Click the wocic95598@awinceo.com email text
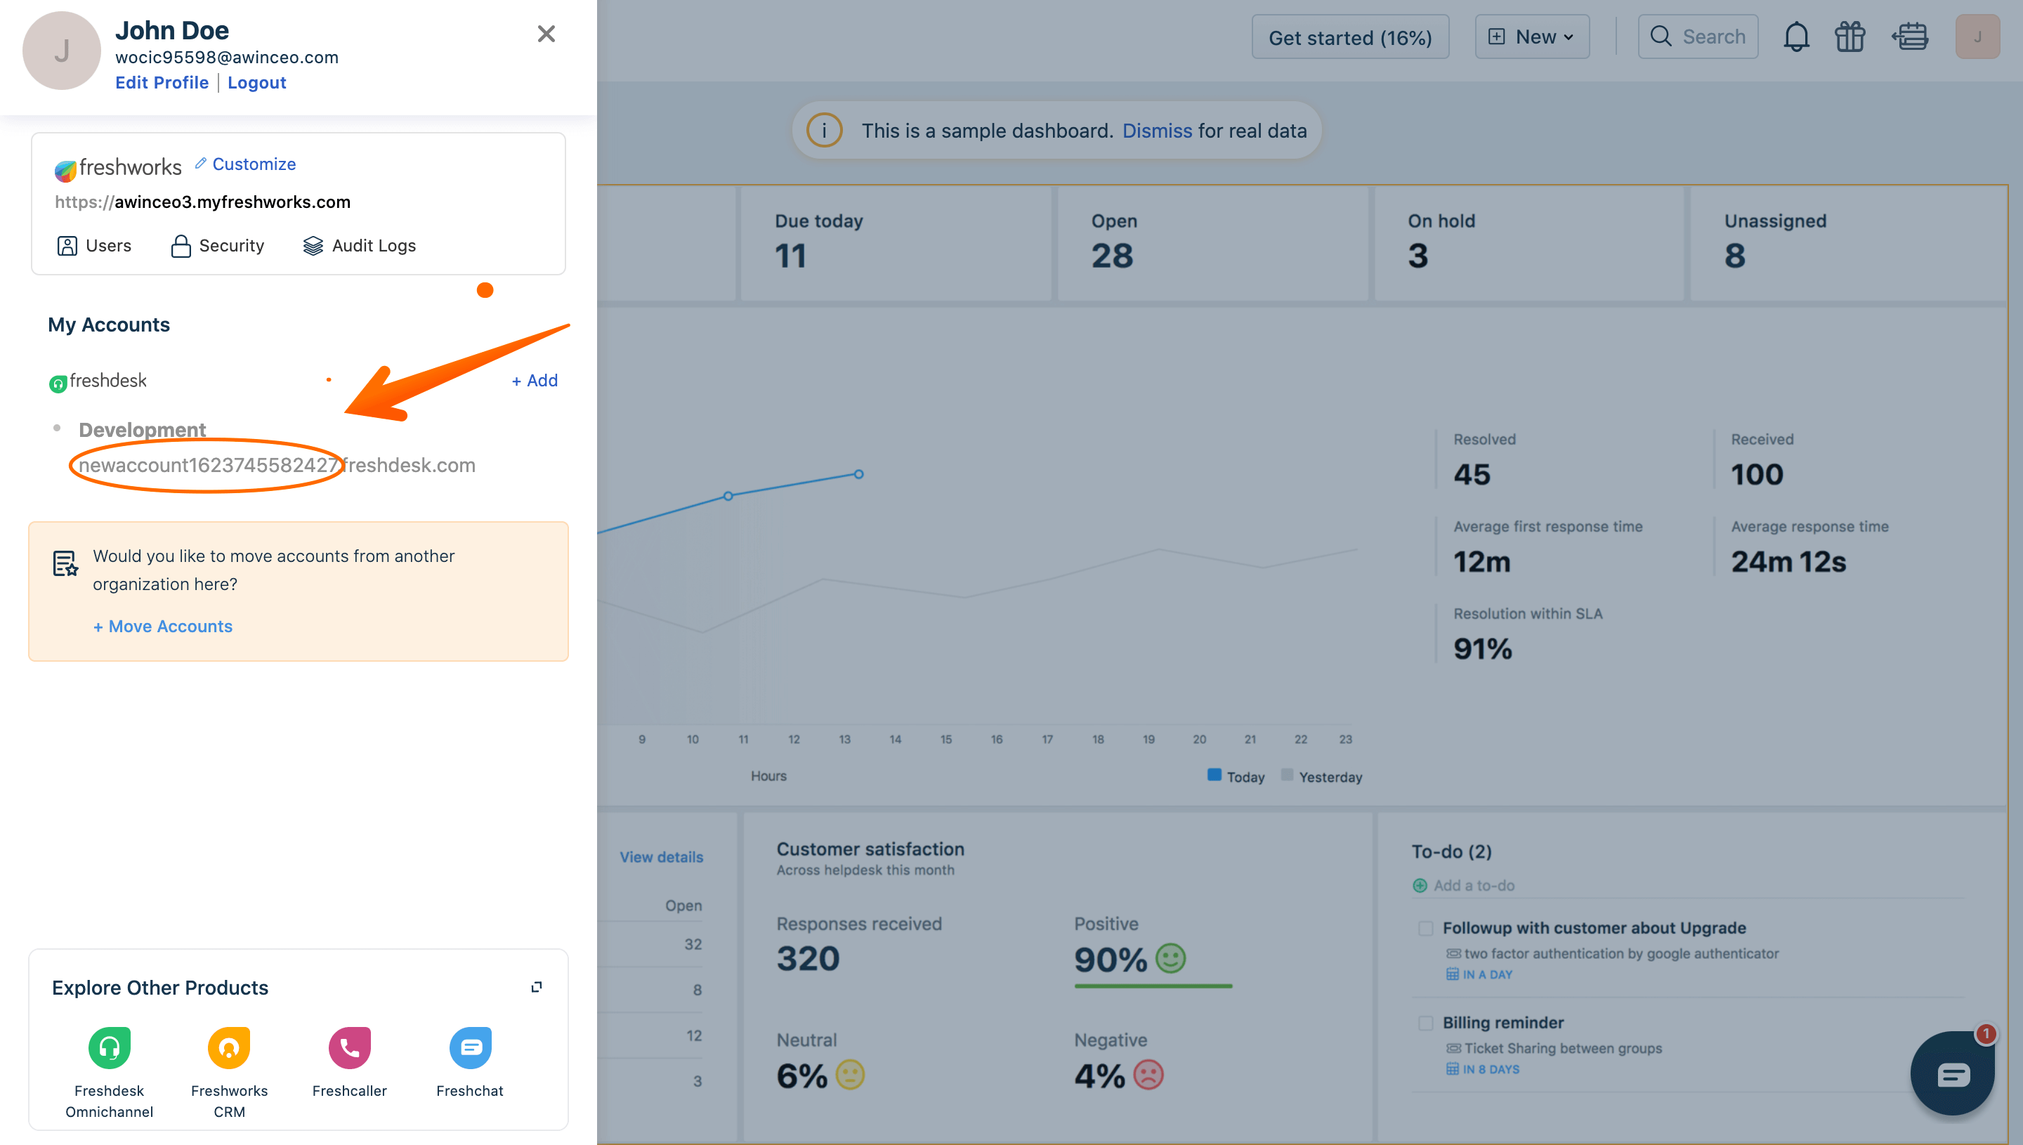Screen dimensions: 2023x1145 (x=226, y=58)
